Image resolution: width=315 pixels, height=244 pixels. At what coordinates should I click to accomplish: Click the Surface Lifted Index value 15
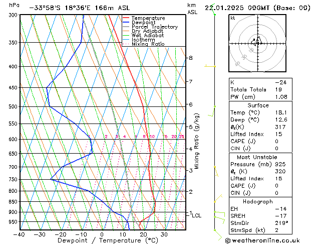278,134
